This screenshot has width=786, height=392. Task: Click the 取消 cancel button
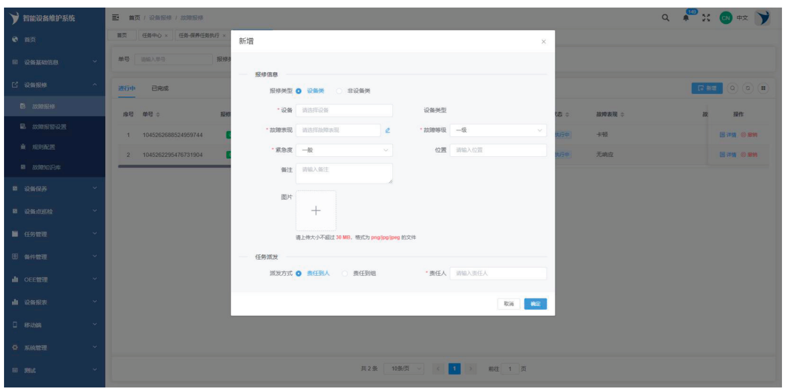pyautogui.click(x=508, y=304)
